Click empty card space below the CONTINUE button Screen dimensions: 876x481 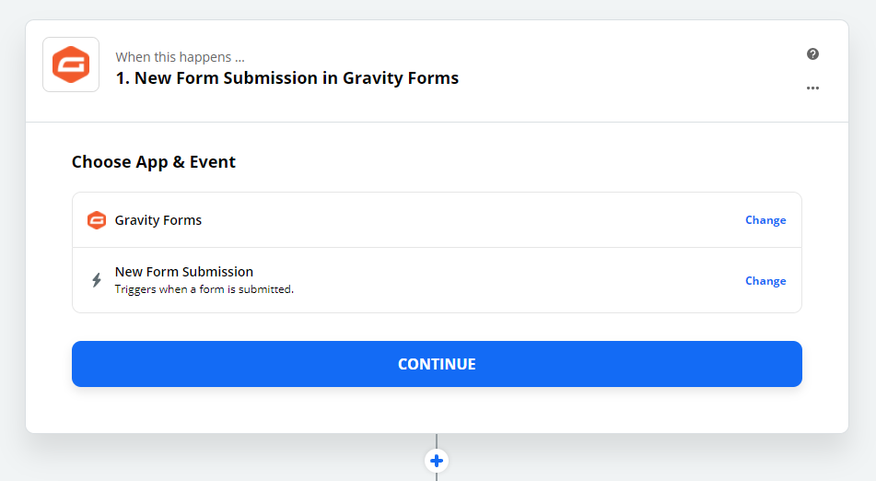pyautogui.click(x=437, y=410)
